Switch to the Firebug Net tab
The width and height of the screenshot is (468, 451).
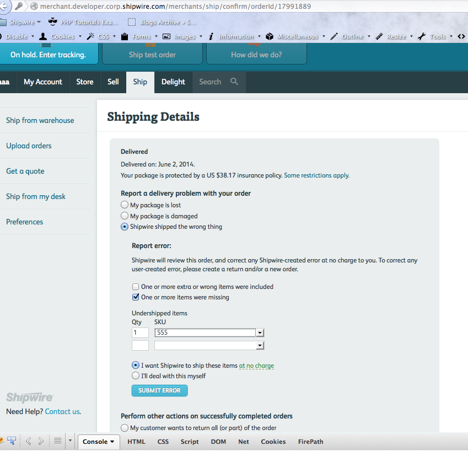(x=244, y=442)
